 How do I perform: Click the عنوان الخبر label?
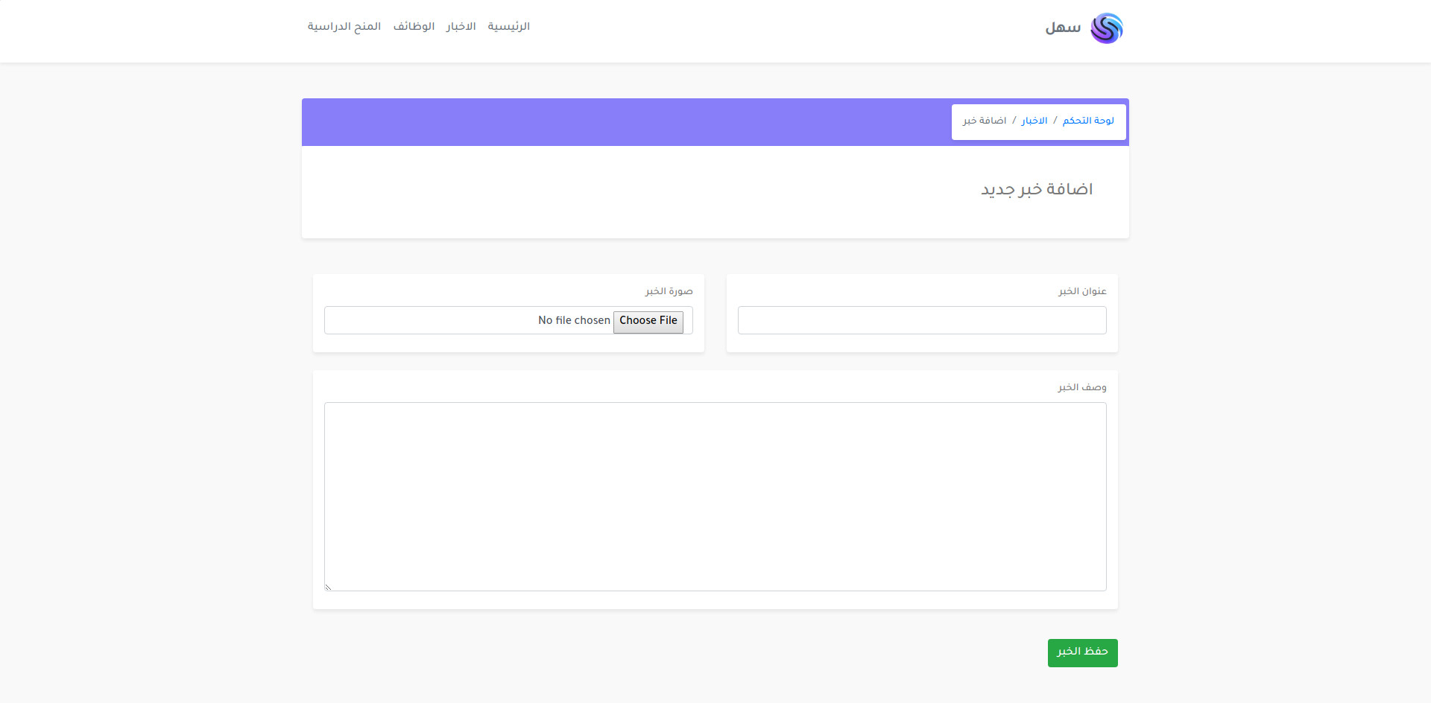coord(1082,291)
